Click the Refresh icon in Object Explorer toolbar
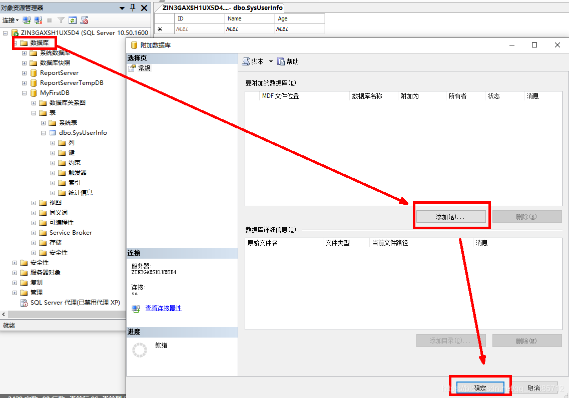Viewport: 569px width, 398px height. click(72, 20)
